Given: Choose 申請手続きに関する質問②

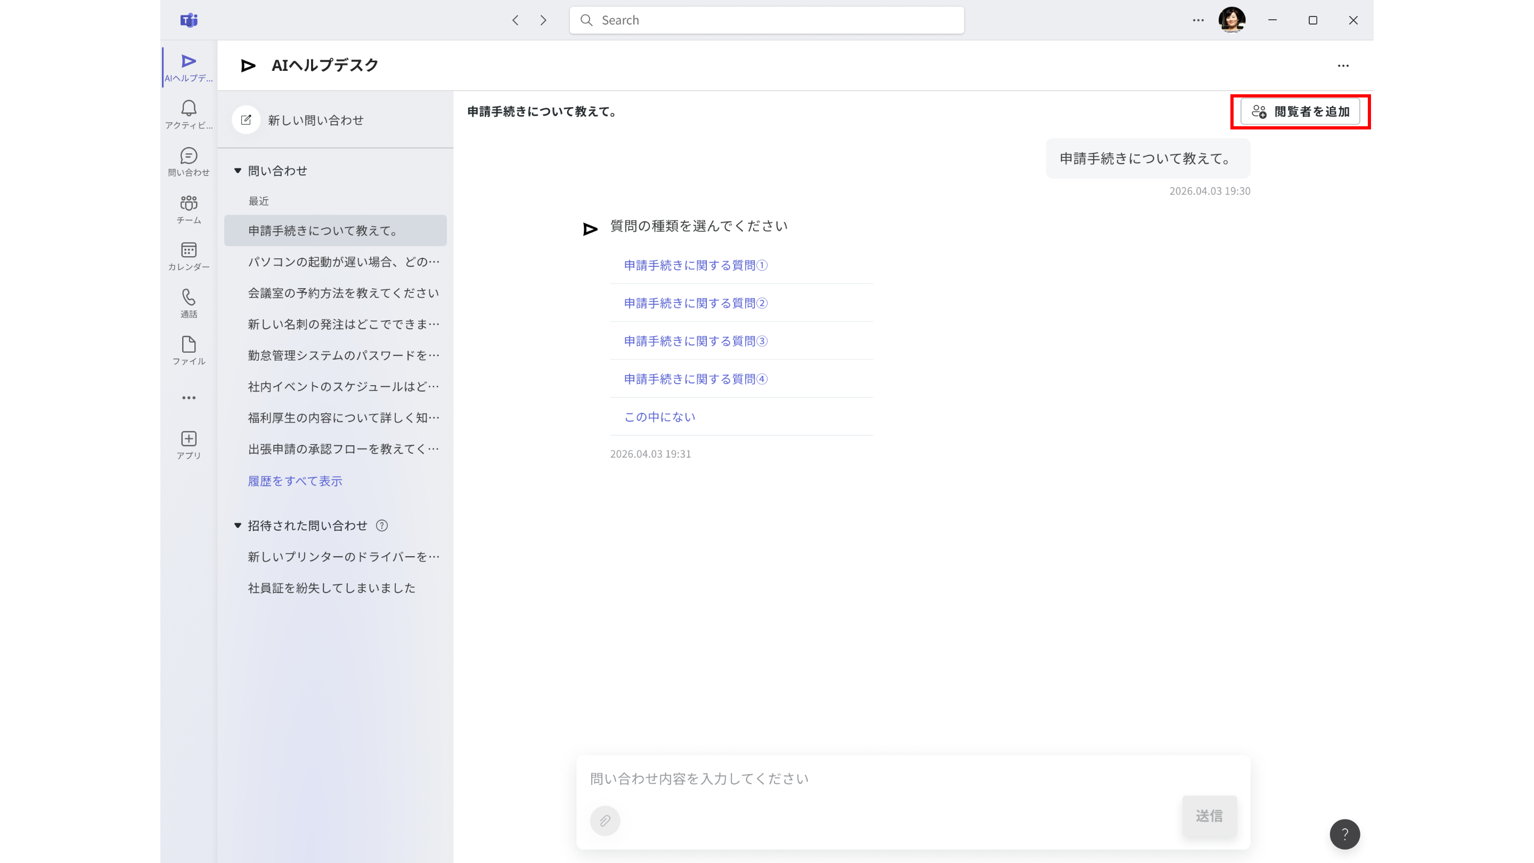Looking at the screenshot, I should click(x=696, y=303).
